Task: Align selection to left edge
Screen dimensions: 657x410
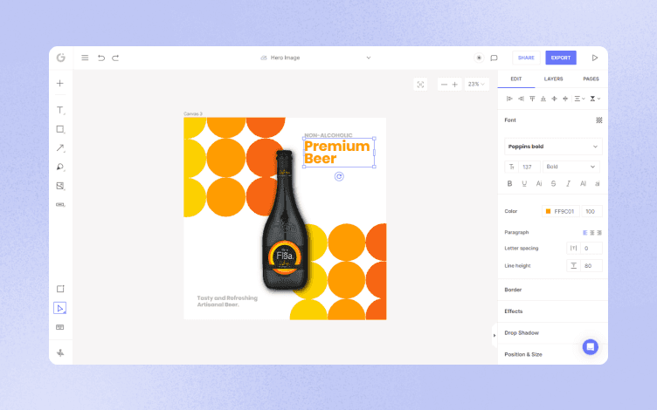Action: coord(509,99)
